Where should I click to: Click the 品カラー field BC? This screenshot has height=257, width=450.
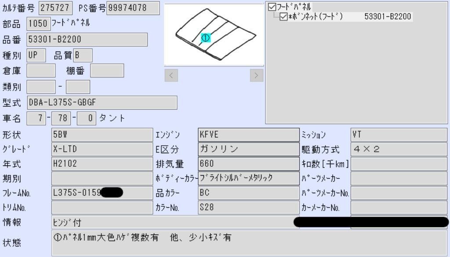(249, 193)
